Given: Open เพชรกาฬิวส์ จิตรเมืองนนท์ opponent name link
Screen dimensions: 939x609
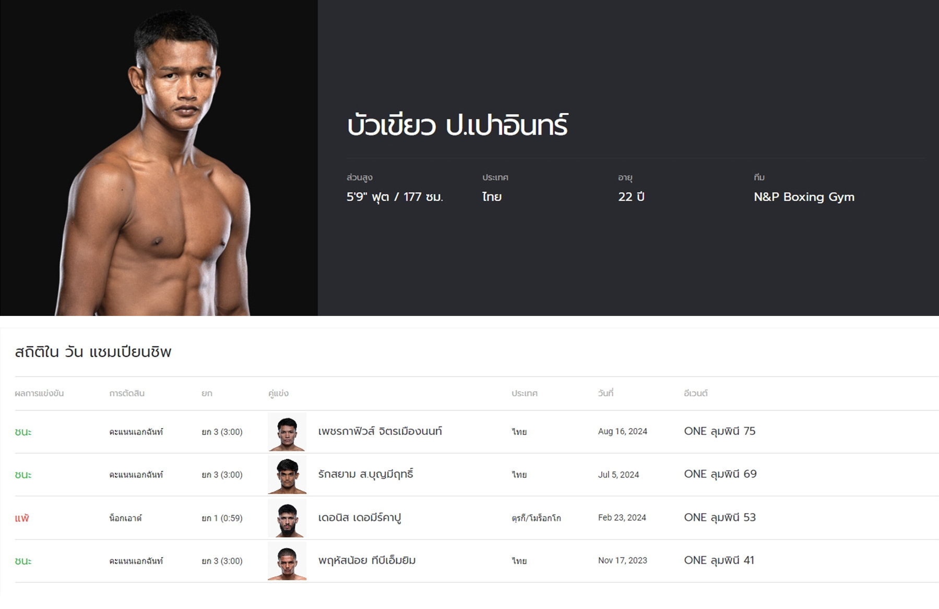Looking at the screenshot, I should click(380, 431).
